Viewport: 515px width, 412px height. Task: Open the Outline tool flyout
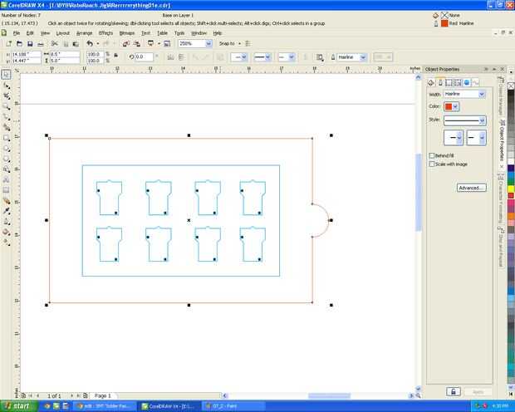click(x=7, y=222)
